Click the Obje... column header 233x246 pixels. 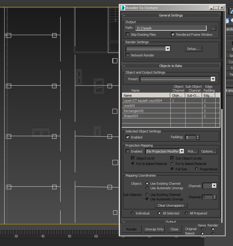(x=178, y=96)
